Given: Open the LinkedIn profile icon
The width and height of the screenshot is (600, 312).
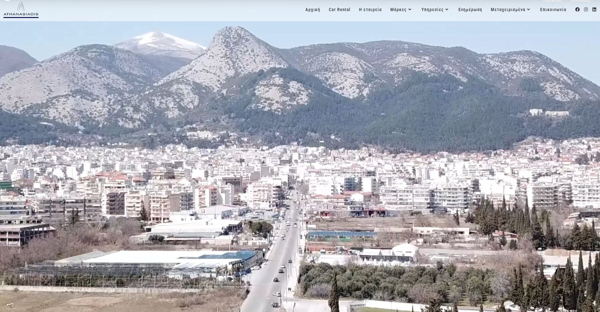Looking at the screenshot, I should [x=594, y=10].
